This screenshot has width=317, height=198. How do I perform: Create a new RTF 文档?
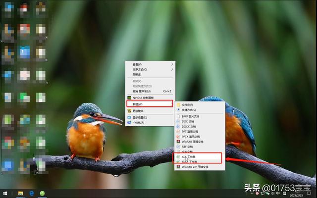point(187,147)
